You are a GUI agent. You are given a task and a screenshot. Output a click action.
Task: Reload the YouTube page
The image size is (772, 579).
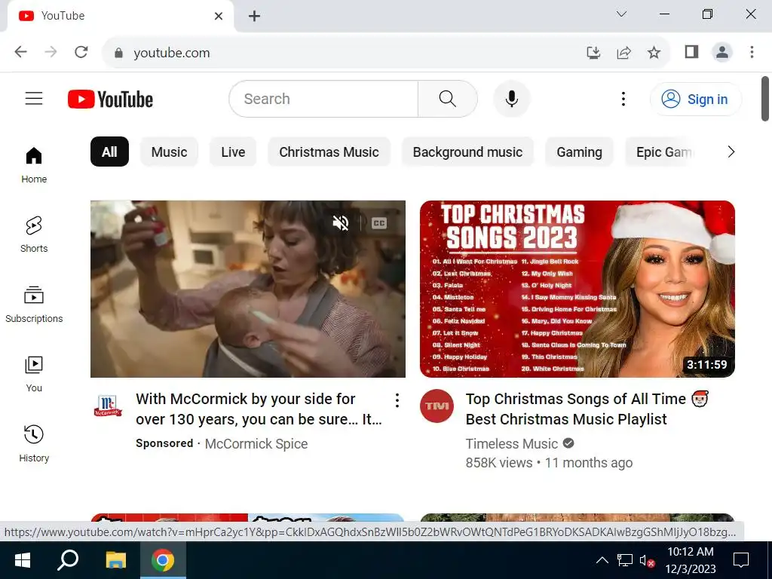point(81,52)
